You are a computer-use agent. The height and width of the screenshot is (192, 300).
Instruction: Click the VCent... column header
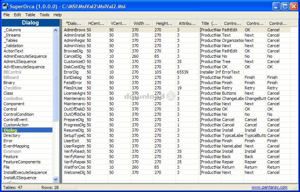click(119, 23)
